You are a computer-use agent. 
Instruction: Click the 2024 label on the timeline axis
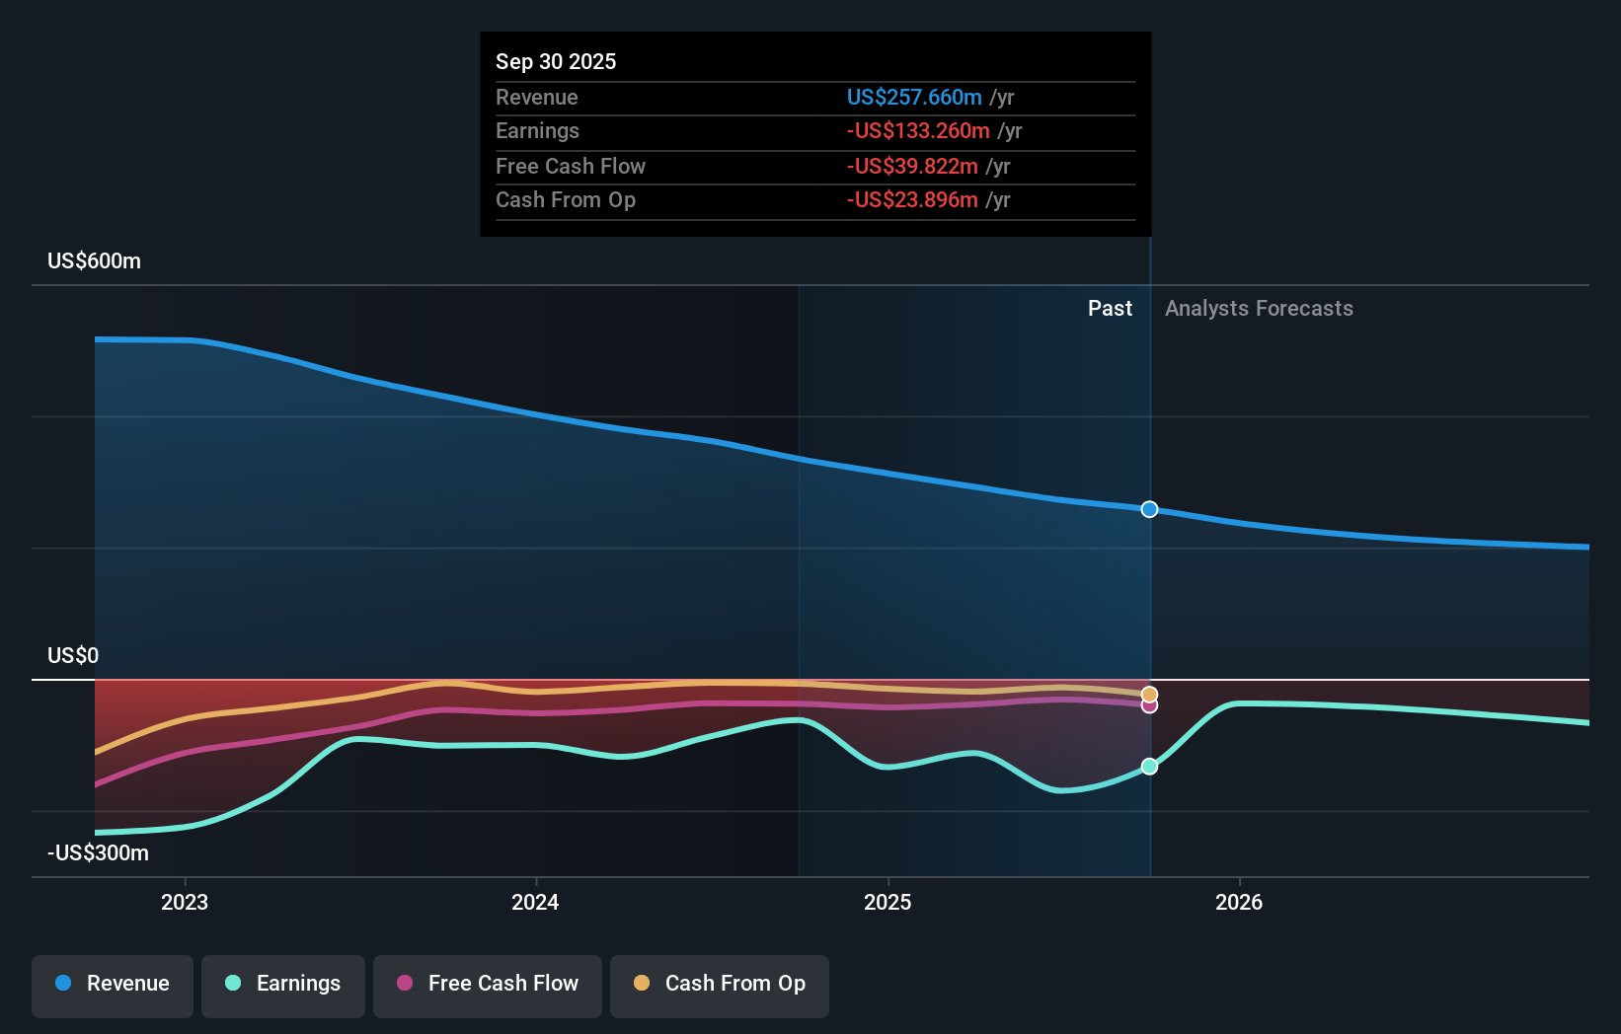pos(534,901)
